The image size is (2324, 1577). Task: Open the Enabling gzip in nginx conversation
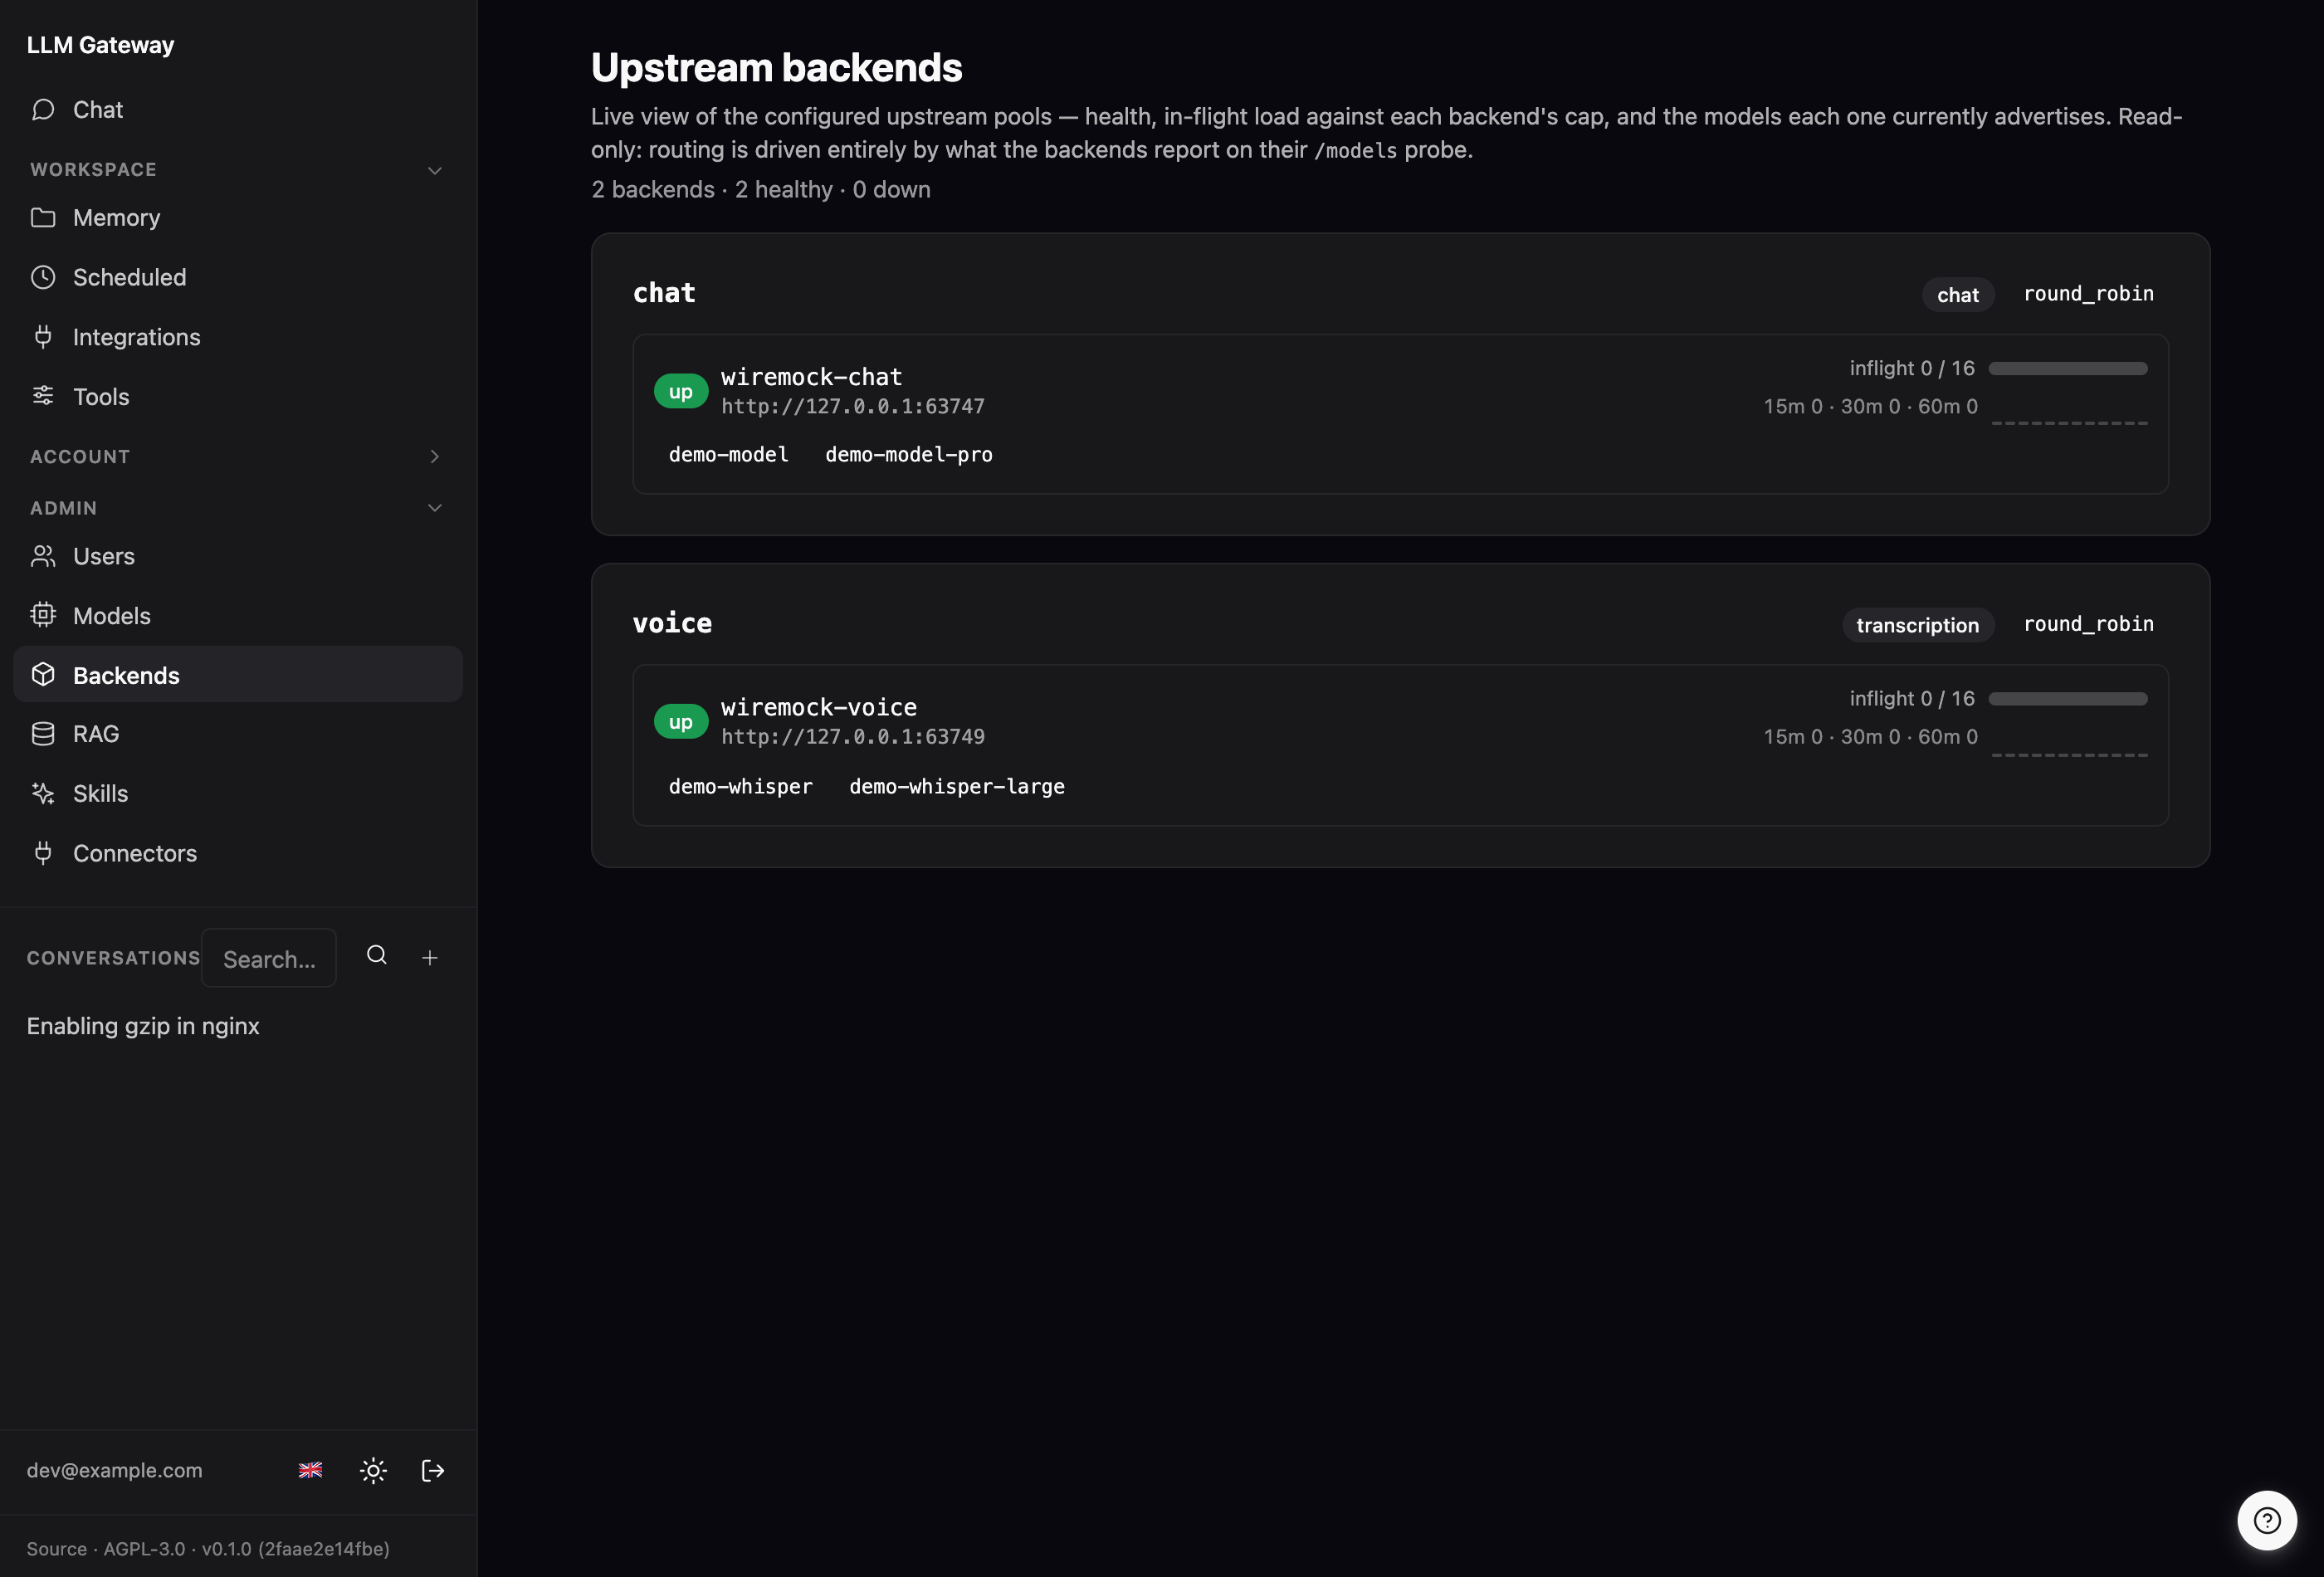143,1026
